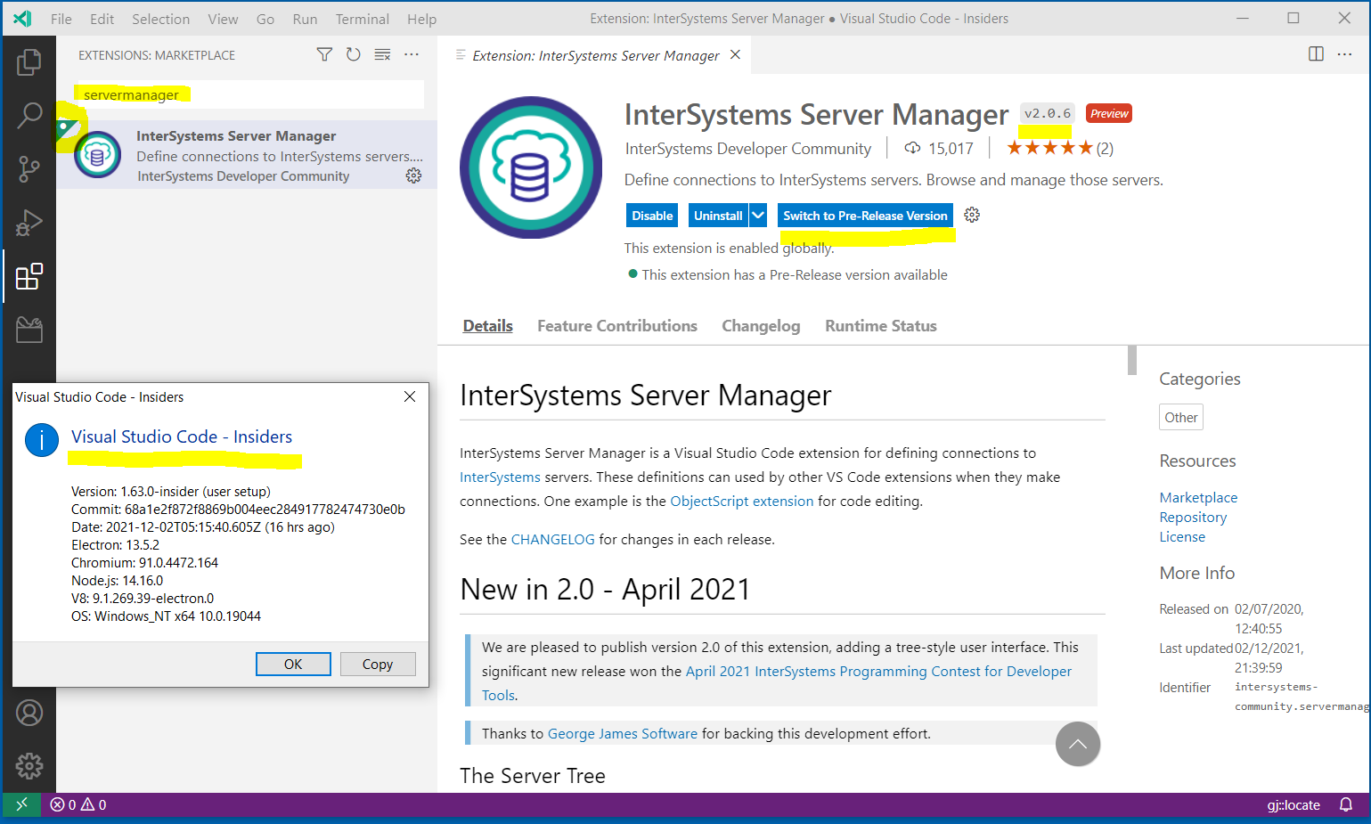The width and height of the screenshot is (1371, 824).
Task: Click the extension details vertical scrollbar
Action: (x=1132, y=360)
